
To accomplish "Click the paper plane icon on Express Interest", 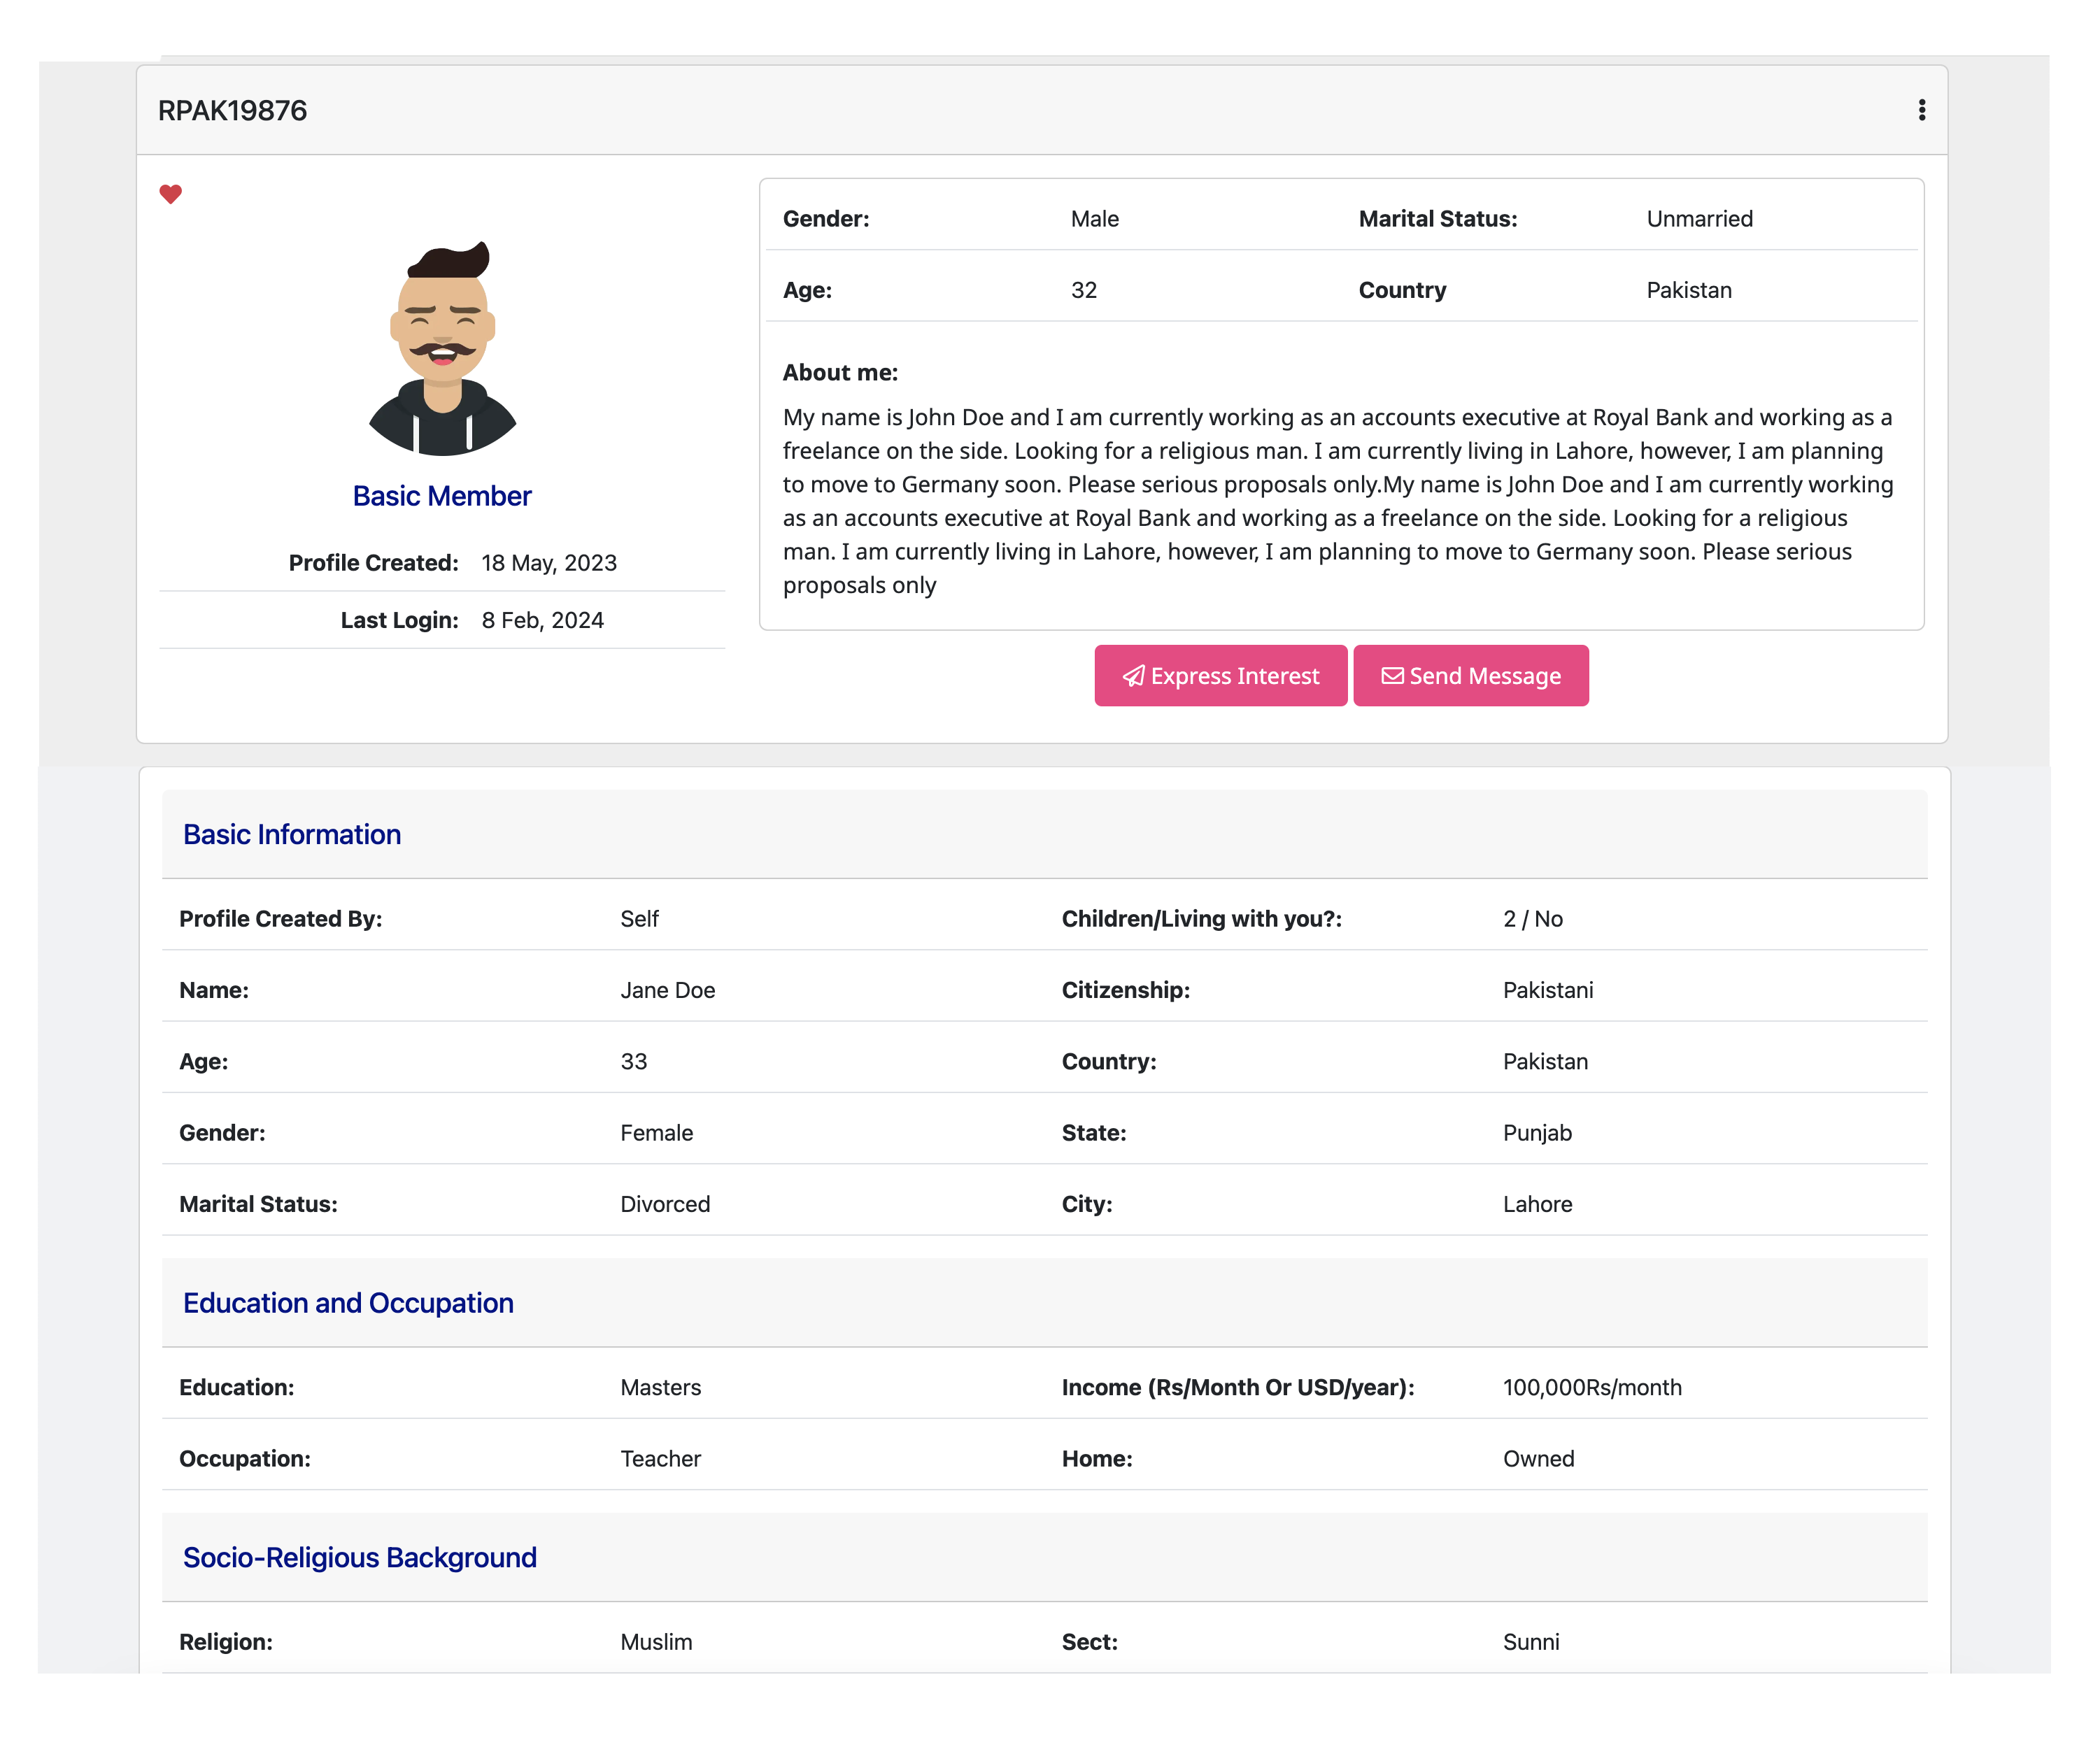I will [1133, 676].
